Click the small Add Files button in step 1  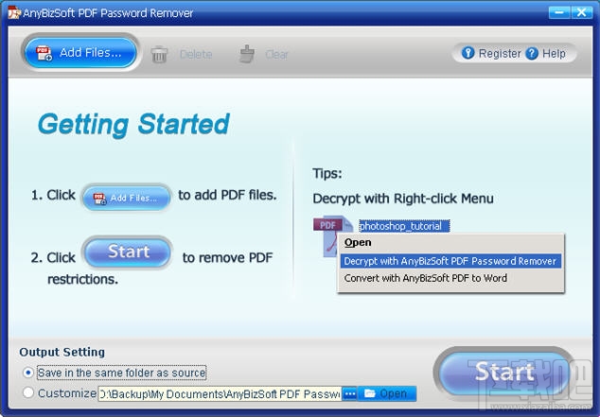tap(126, 198)
